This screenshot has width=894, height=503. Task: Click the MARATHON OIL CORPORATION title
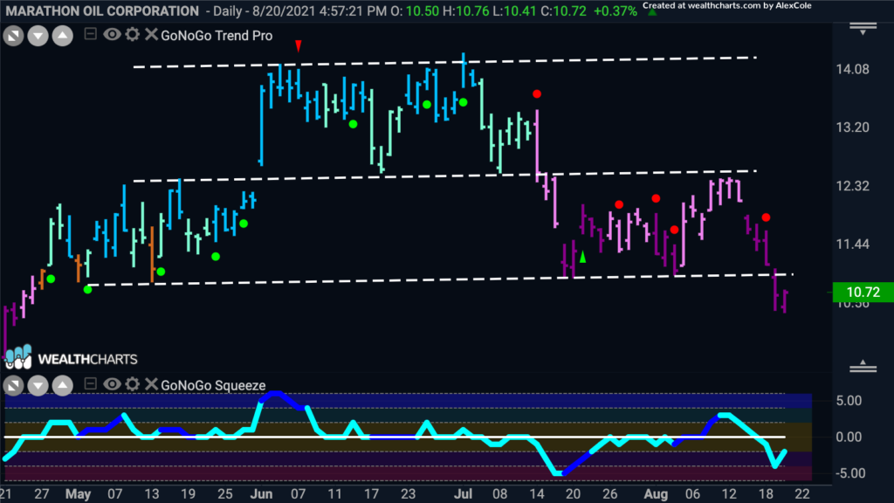tap(103, 10)
